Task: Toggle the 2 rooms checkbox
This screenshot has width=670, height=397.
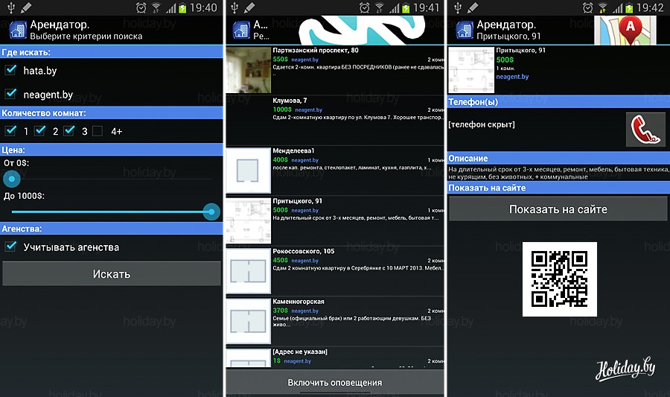Action: pos(40,131)
